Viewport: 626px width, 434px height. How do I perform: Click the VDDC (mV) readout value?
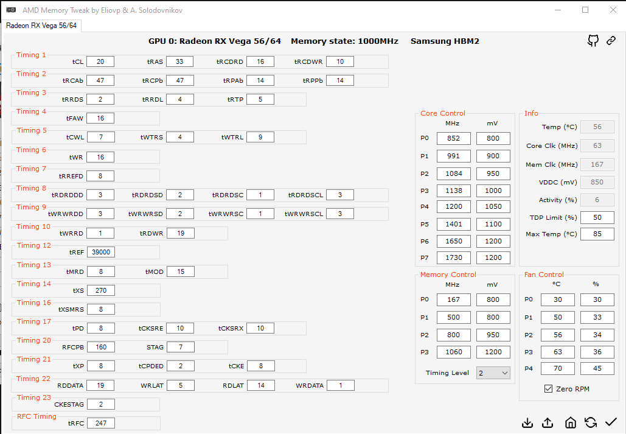click(597, 182)
